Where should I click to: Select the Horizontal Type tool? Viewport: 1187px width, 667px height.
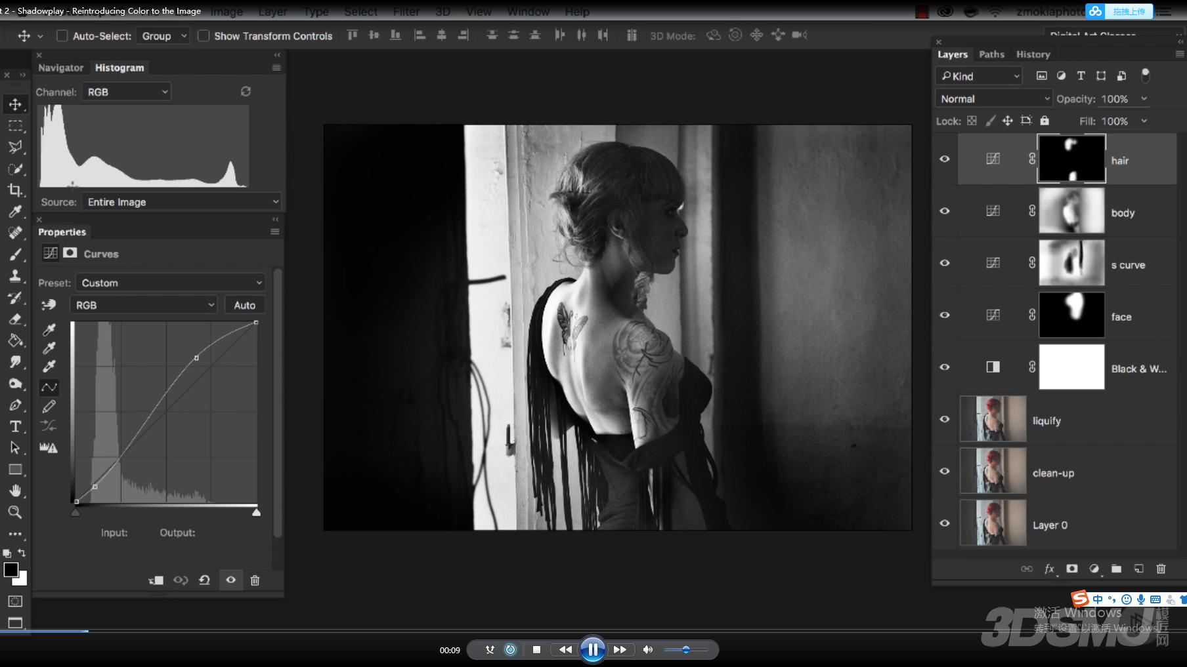click(15, 426)
